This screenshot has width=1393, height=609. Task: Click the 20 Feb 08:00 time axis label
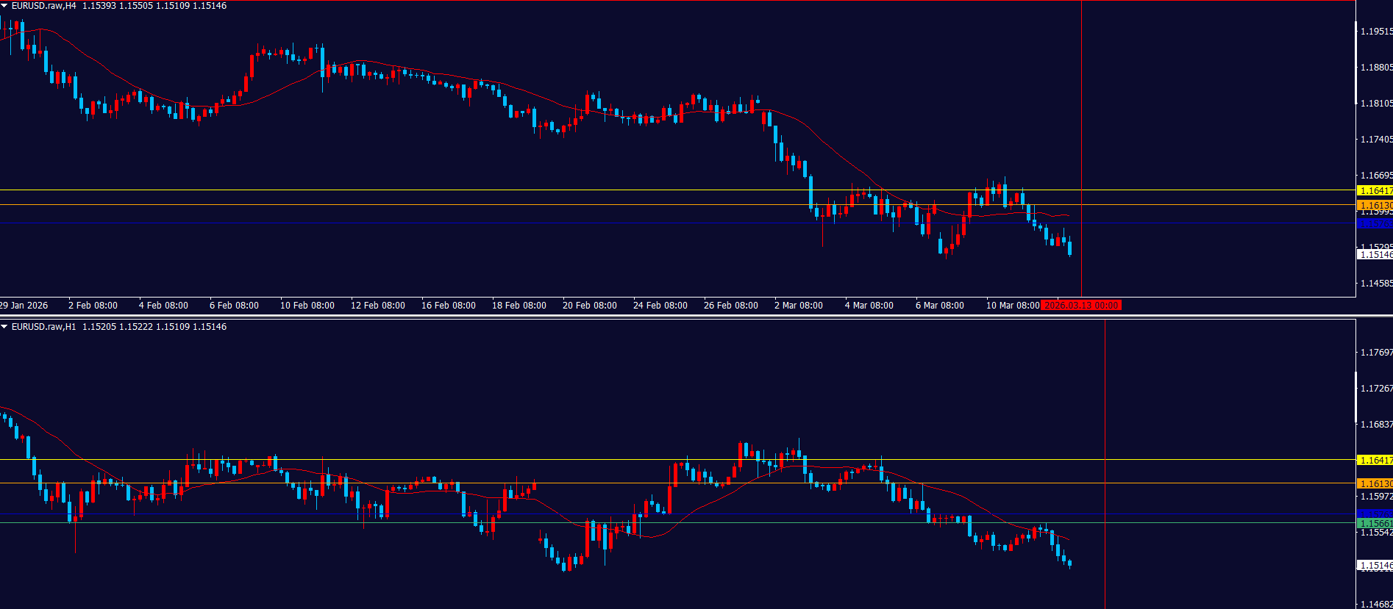pyautogui.click(x=589, y=306)
